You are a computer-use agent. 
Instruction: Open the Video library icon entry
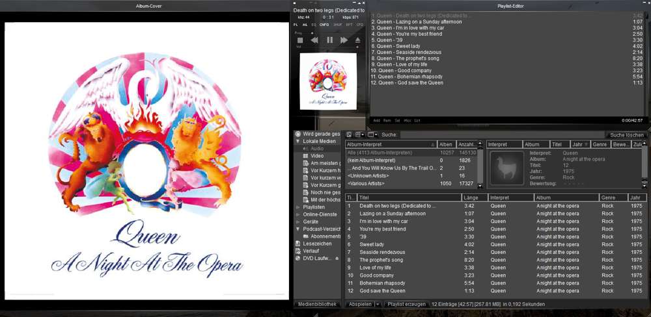pos(305,156)
